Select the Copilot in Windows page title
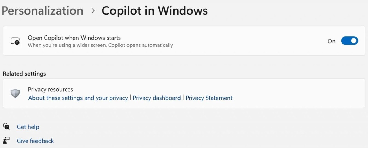 (155, 11)
